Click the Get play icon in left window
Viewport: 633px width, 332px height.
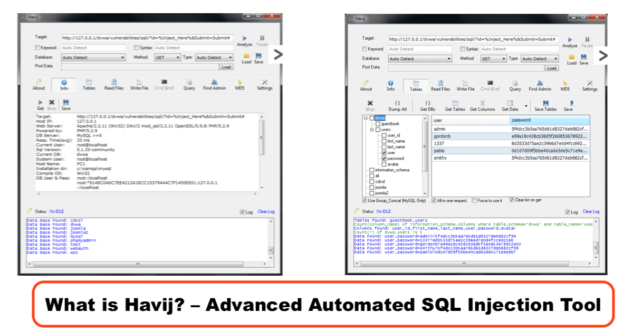pyautogui.click(x=41, y=105)
